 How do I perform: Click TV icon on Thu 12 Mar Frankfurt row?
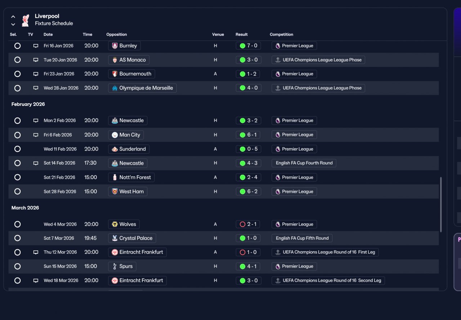pos(36,252)
